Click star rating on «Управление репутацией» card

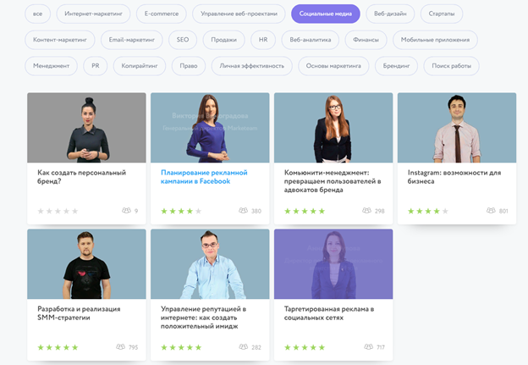click(x=181, y=347)
